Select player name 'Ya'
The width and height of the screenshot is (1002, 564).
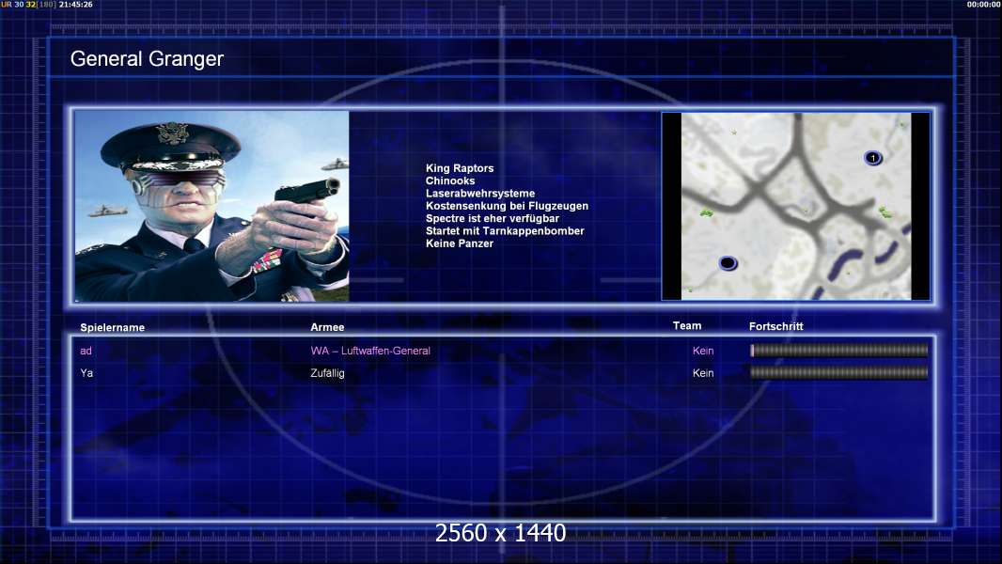tap(86, 373)
